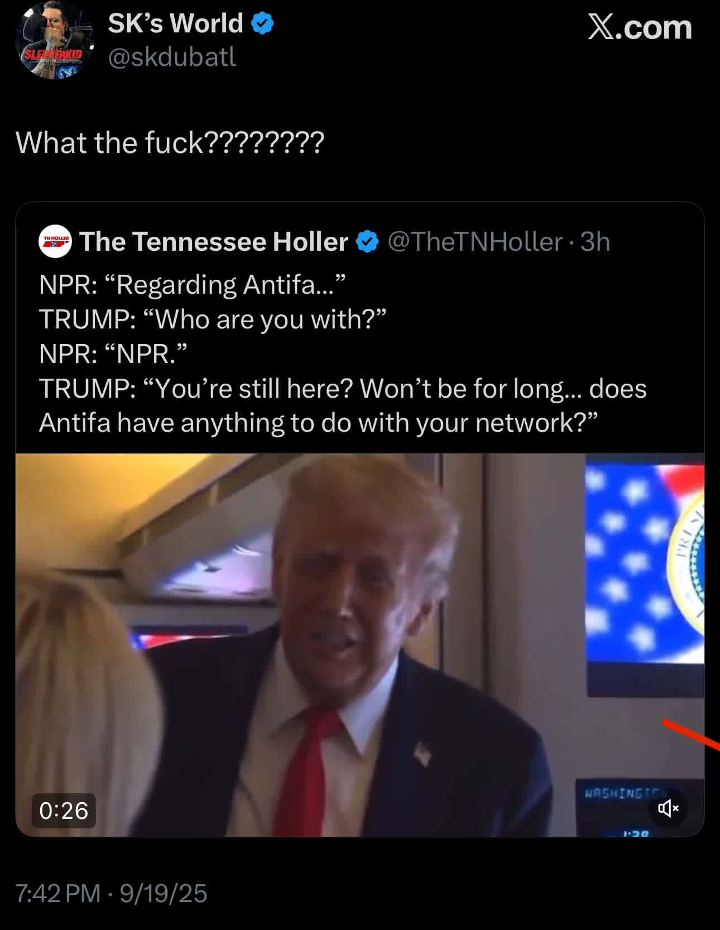Open the 7:42 PM timestamp
This screenshot has height=930, width=720.
point(58,893)
